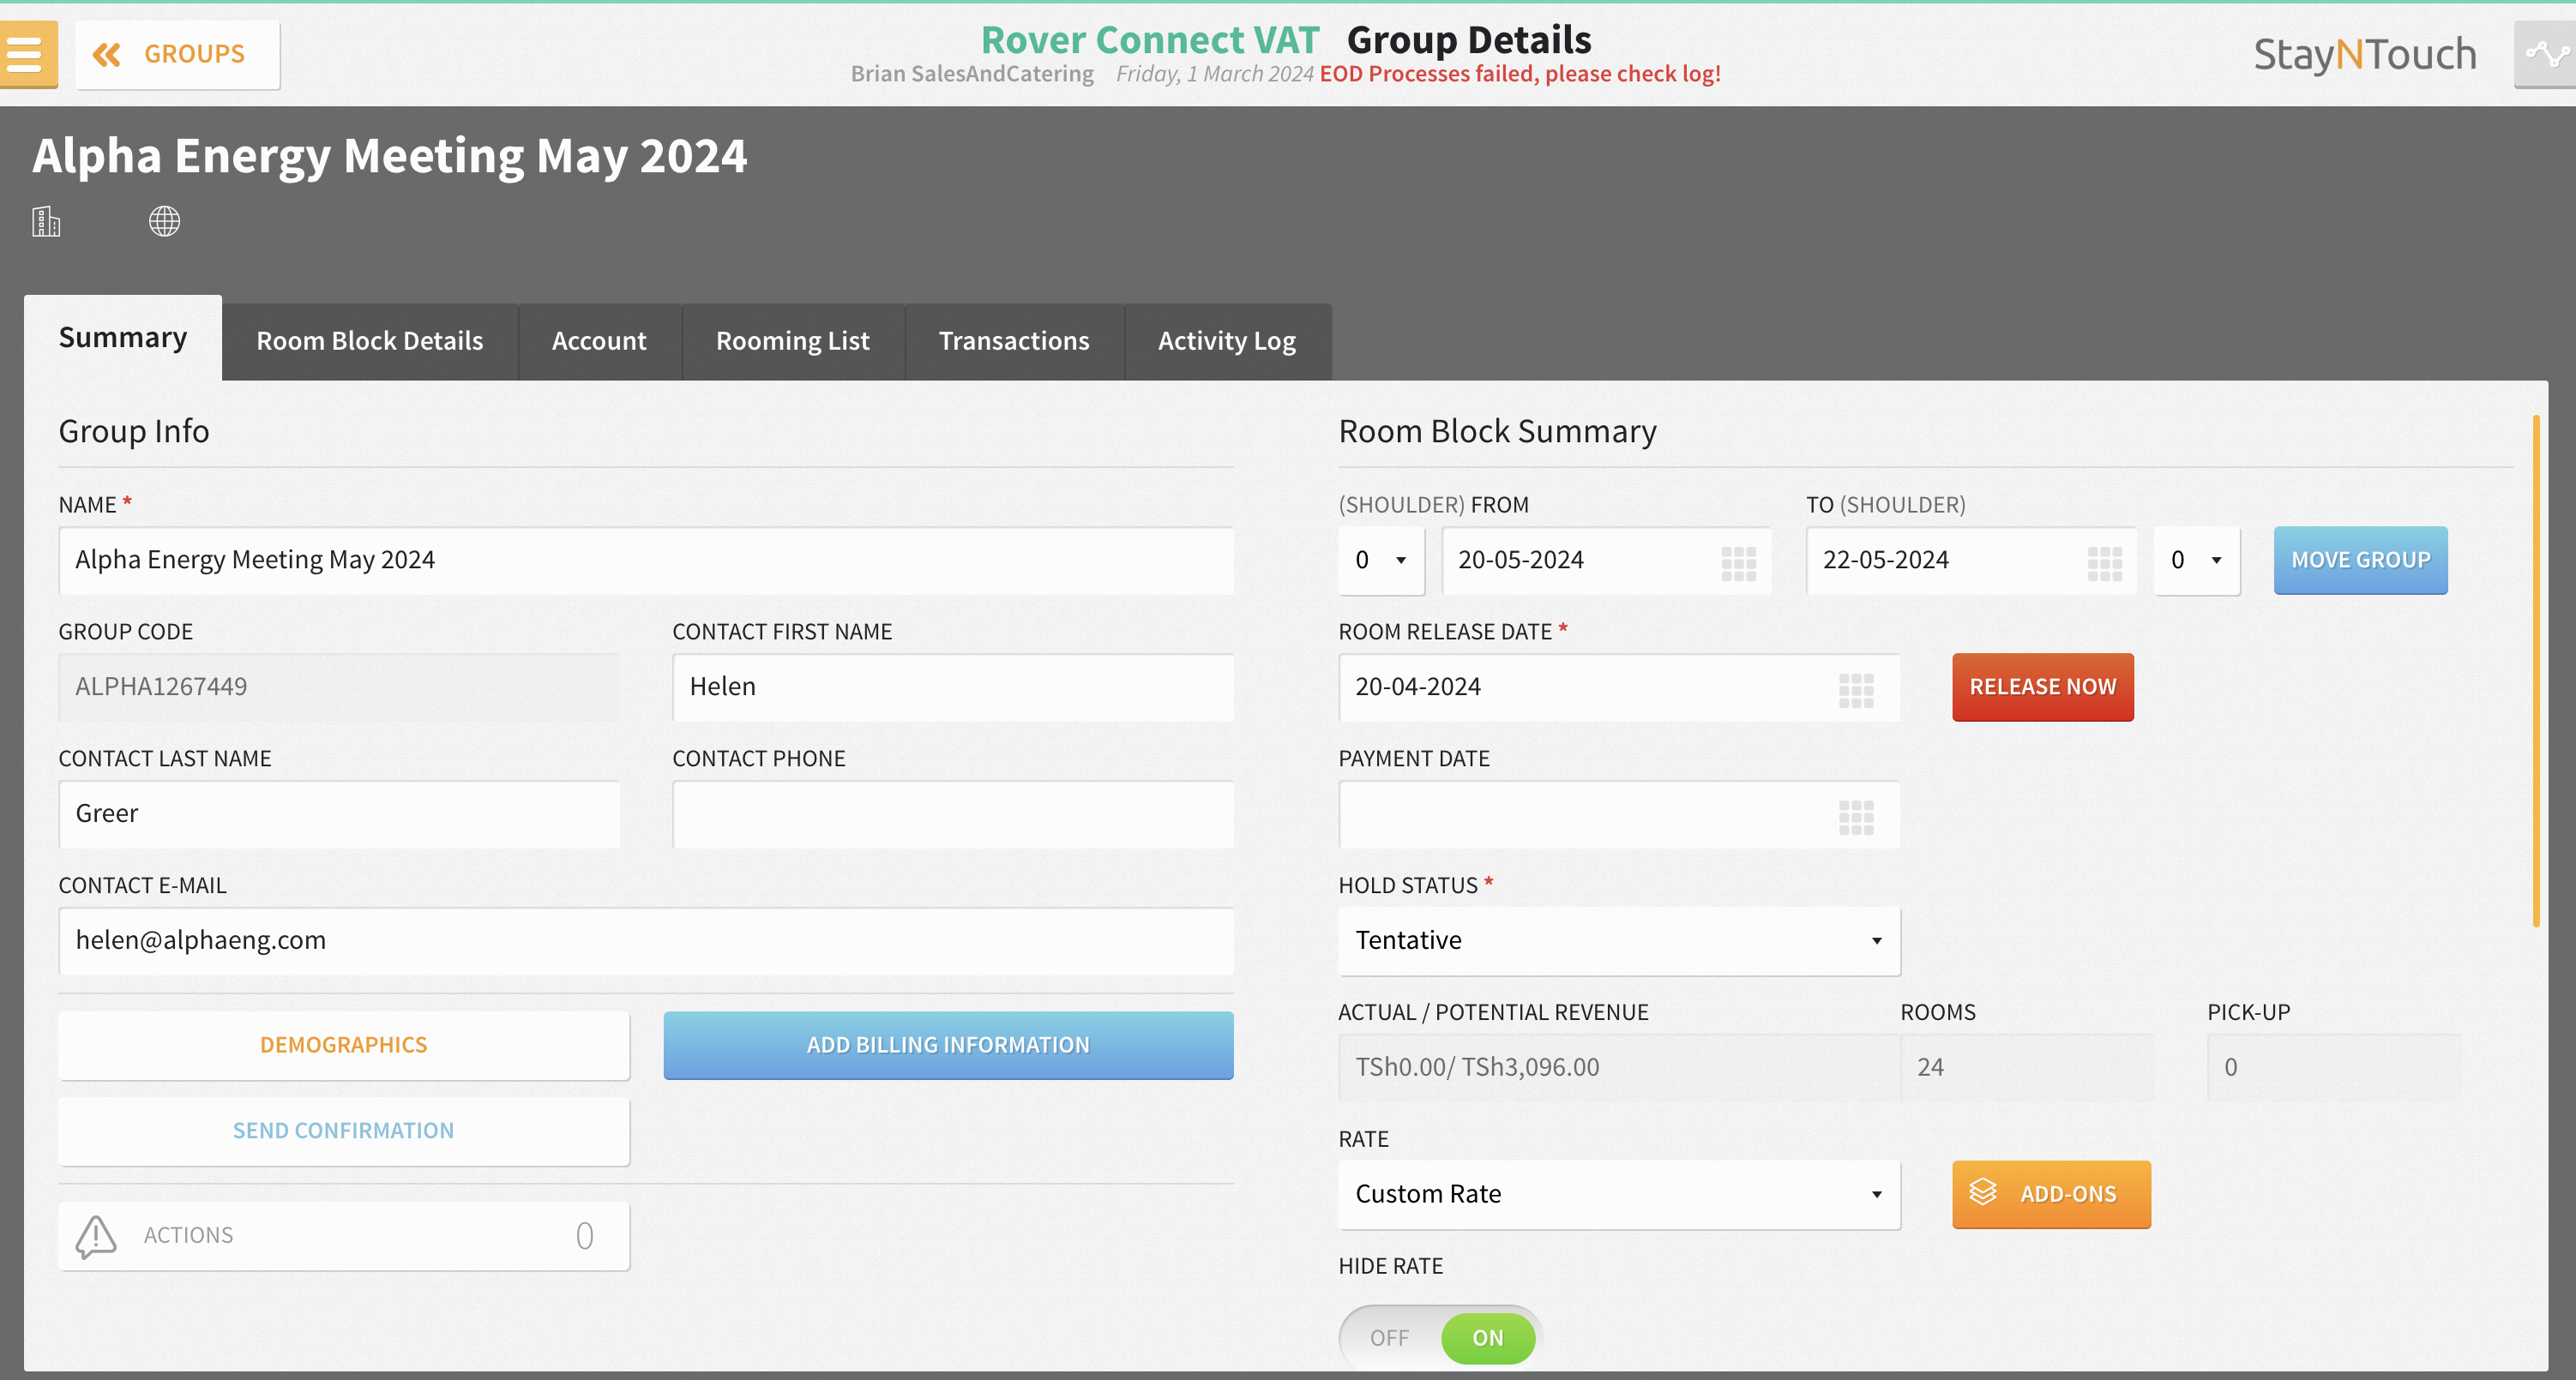Click the Actions warning triangle icon
The image size is (2576, 1380).
[96, 1236]
